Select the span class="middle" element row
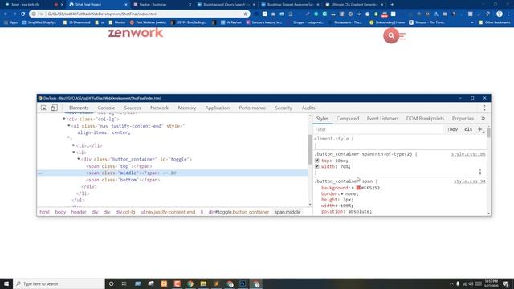This screenshot has width=514, height=289. [173, 173]
